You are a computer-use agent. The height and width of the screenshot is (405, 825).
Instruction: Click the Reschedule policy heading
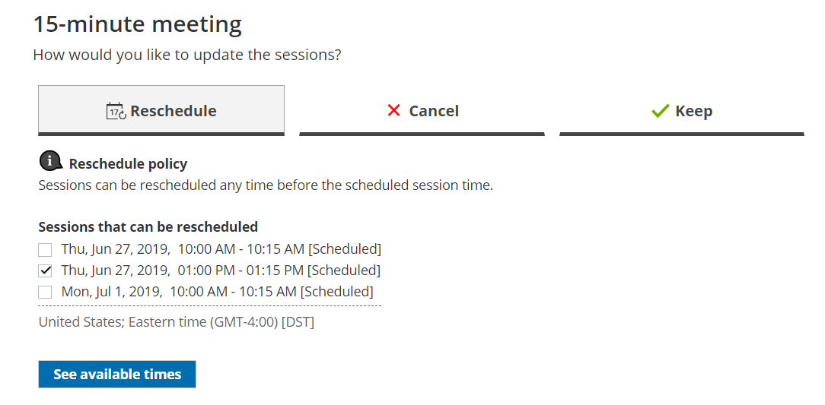128,164
